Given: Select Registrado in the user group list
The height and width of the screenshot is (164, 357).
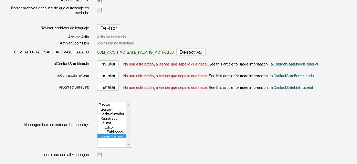Looking at the screenshot, I should (112, 119).
